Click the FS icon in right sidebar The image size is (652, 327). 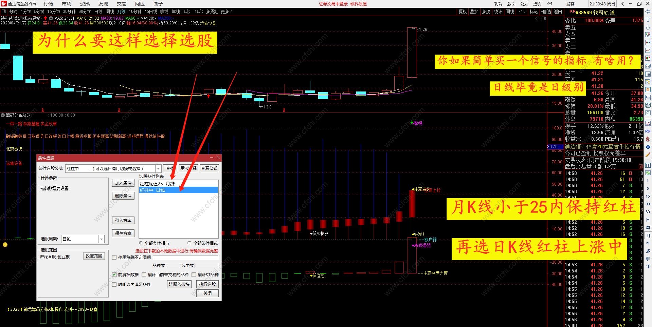click(648, 165)
